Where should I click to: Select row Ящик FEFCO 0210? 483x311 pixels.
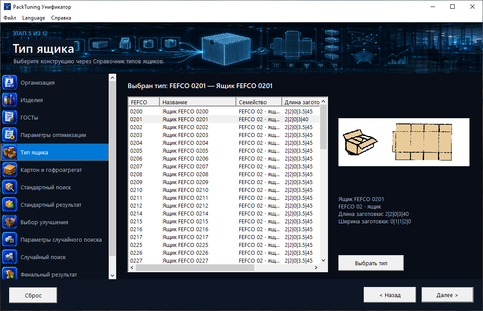pos(224,190)
